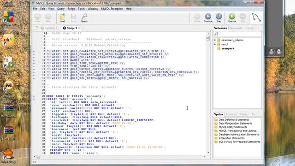Viewport: 295px width, 166px height.
Task: Click the DROP TABLE IF EXISTS line
Action: coord(76,96)
